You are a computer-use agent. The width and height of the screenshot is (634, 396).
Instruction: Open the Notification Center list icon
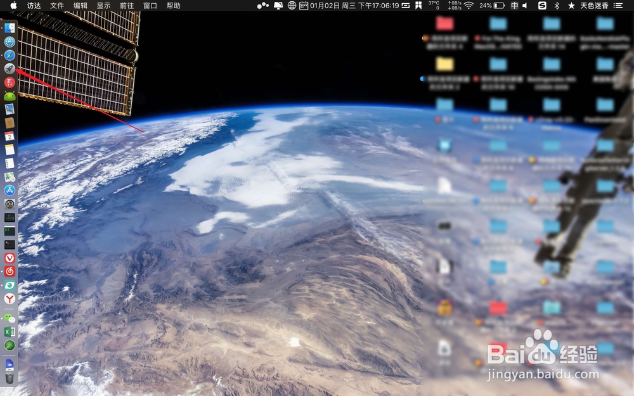[618, 5]
